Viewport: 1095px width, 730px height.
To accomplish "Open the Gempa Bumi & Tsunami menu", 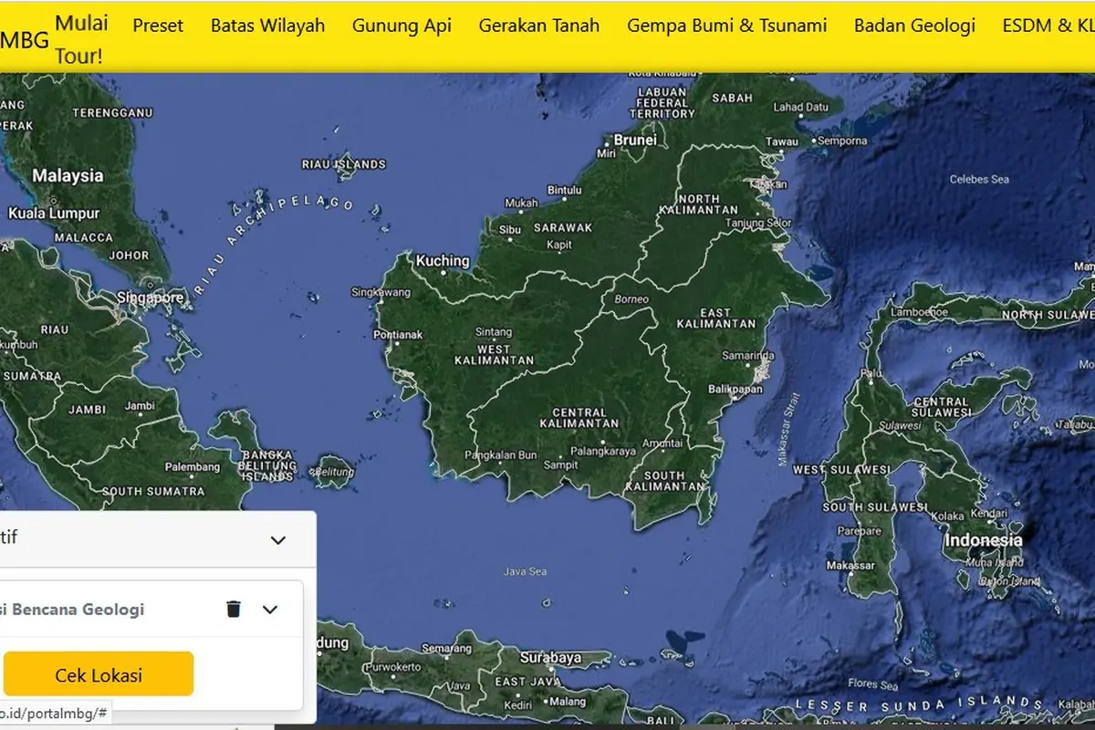I will 727,26.
